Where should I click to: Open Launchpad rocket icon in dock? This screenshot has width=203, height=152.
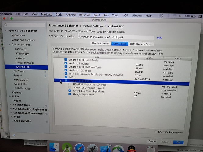(x=92, y=148)
